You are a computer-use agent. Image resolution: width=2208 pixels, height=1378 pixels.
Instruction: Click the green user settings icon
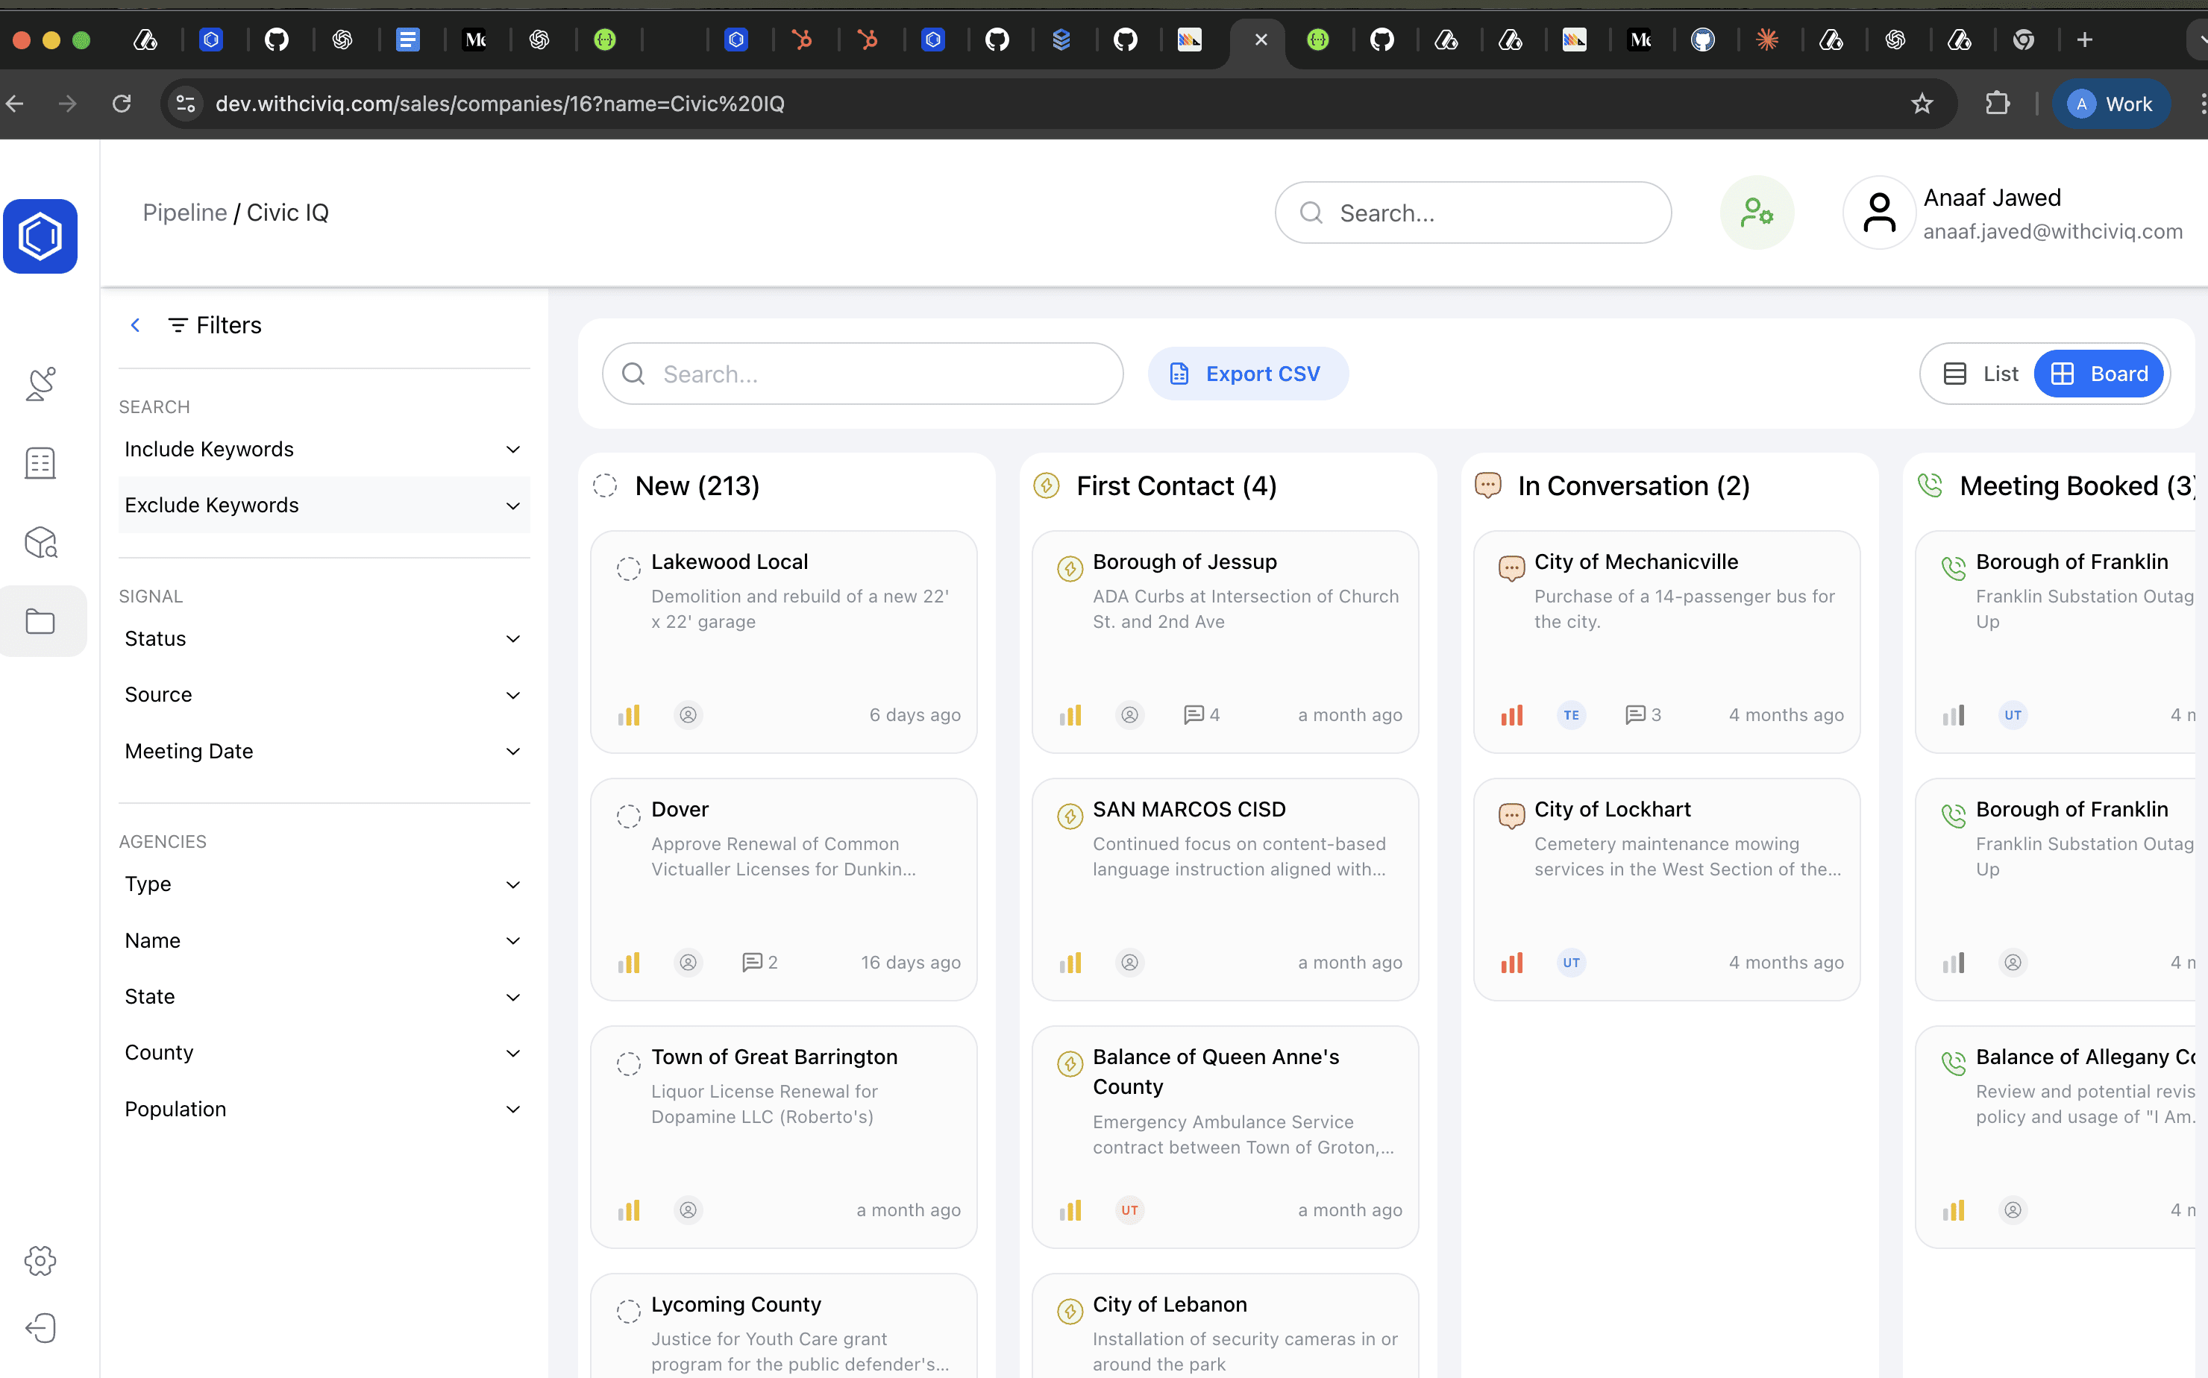[x=1756, y=213]
